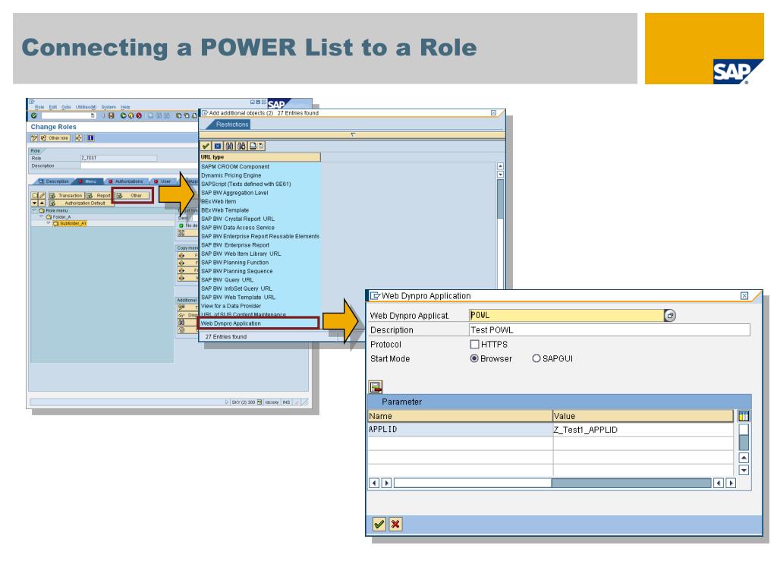The height and width of the screenshot is (583, 777).
Task: Click the delete row icon above Parameter table
Action: [376, 386]
